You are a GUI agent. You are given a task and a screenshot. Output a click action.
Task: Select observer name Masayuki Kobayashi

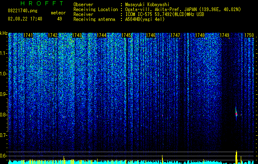pyautogui.click(x=147, y=5)
